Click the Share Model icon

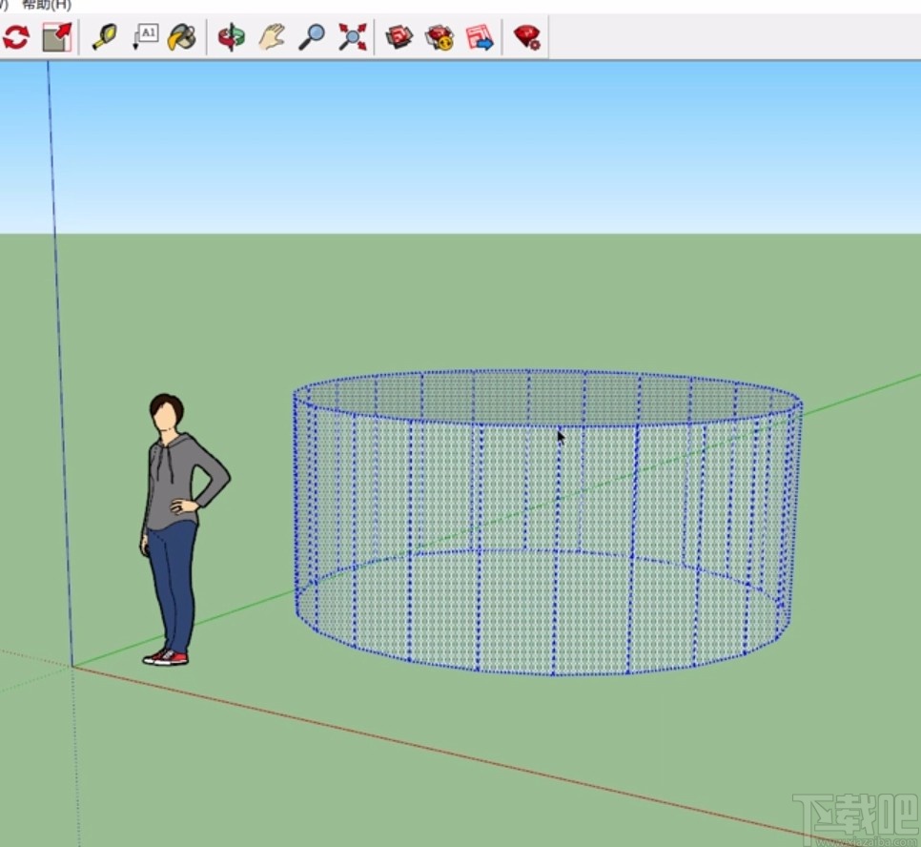pos(440,37)
